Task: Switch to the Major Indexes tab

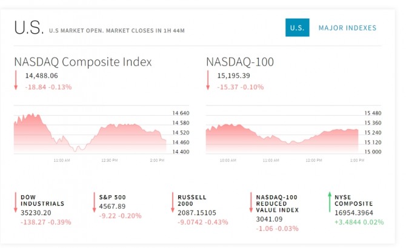Action: point(347,28)
